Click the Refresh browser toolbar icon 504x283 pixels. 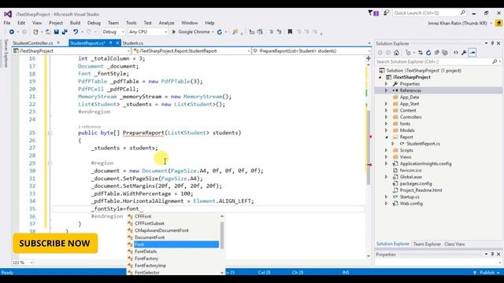click(x=220, y=31)
